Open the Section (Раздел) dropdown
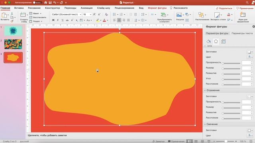 point(36,21)
